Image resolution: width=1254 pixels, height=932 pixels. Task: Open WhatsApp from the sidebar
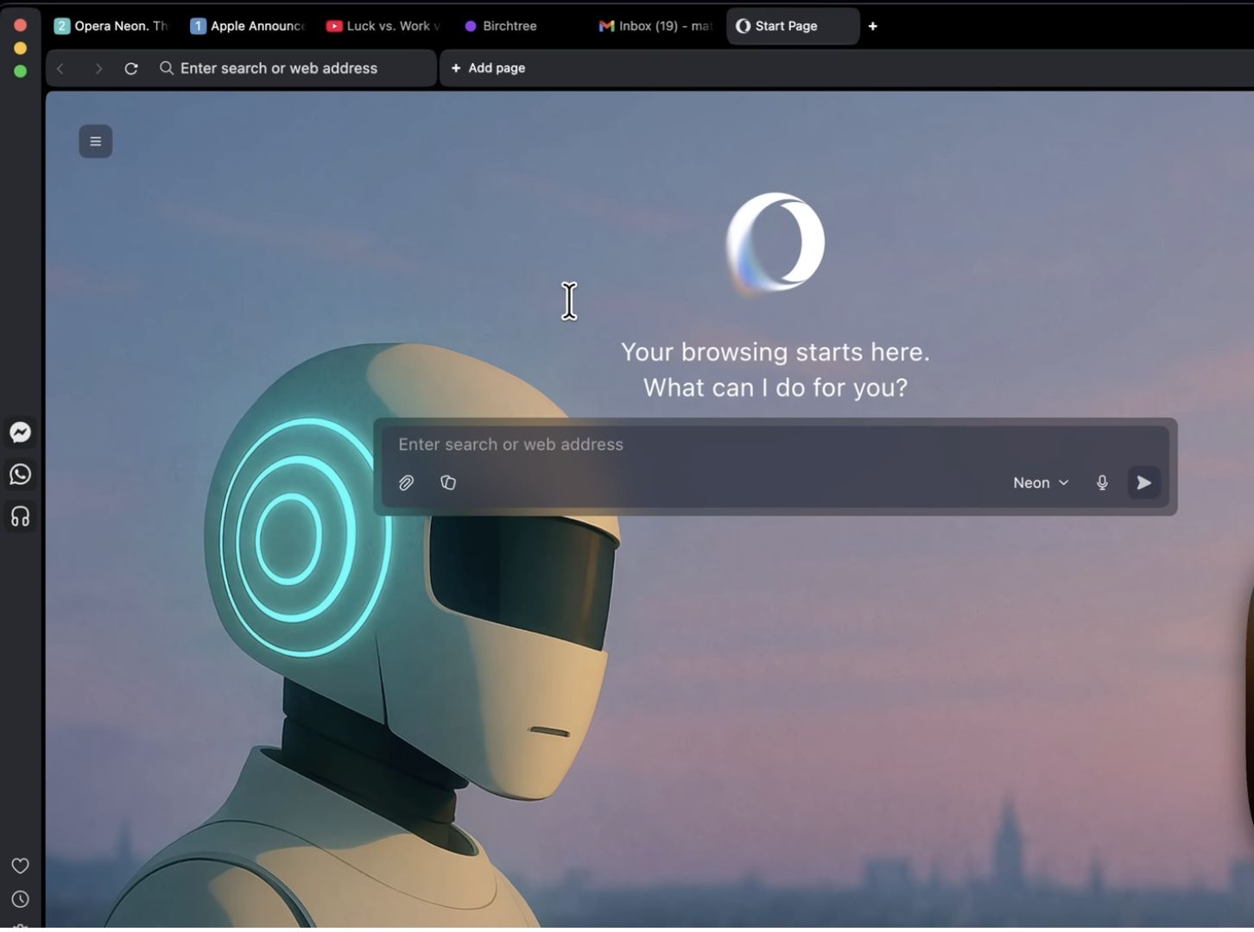click(x=20, y=475)
